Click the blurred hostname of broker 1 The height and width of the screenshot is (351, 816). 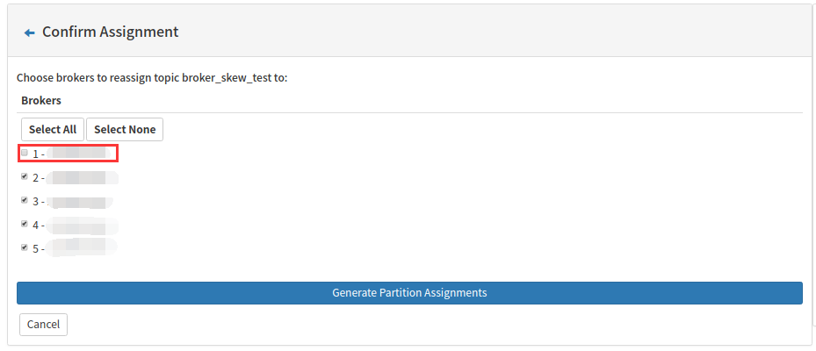(82, 154)
